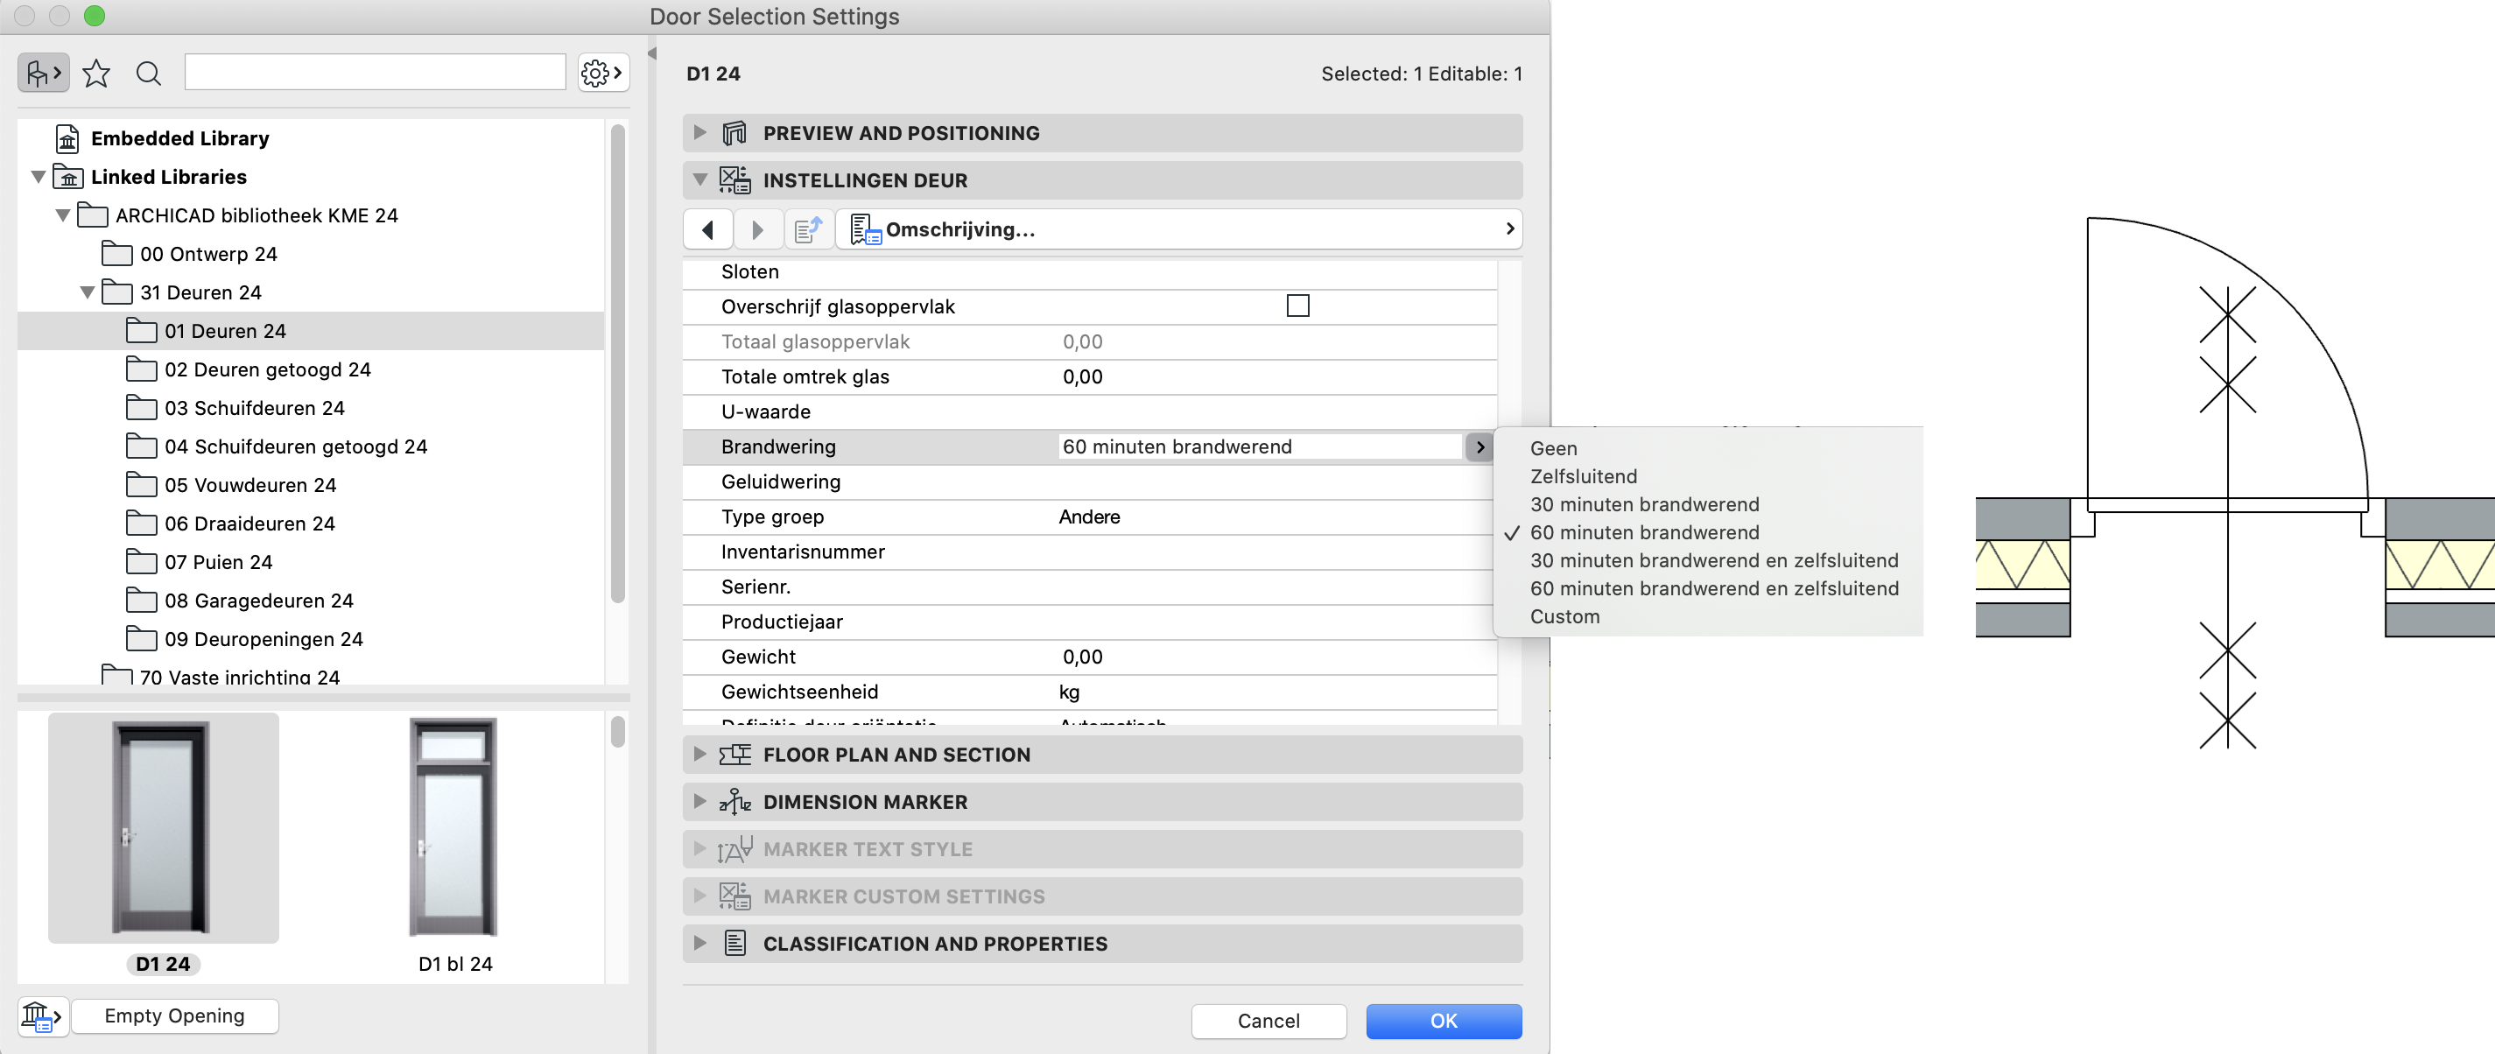The image size is (2495, 1054).
Task: Choose Zelfsluitend in the popup menu
Action: tap(1583, 476)
